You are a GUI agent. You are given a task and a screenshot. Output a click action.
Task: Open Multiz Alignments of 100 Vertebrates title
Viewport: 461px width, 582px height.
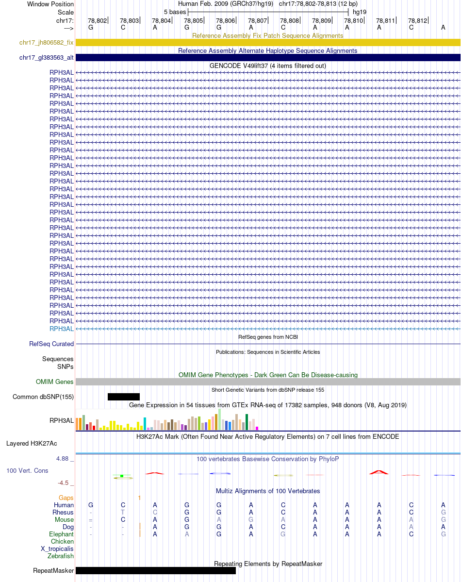click(267, 491)
